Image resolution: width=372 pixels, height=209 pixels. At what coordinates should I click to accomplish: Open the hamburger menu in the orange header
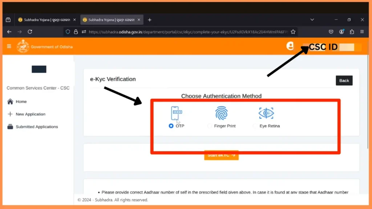(x=9, y=46)
